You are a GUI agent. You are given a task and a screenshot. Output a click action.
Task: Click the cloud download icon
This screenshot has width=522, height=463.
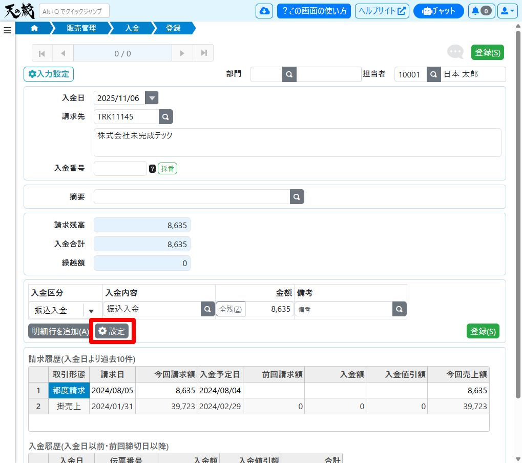click(264, 11)
